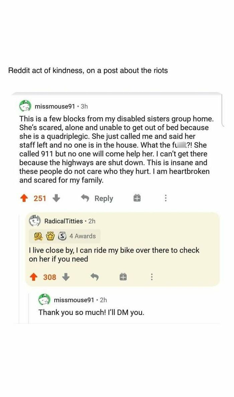Upvote the comment showing 308 points
The width and height of the screenshot is (234, 397).
(x=33, y=277)
